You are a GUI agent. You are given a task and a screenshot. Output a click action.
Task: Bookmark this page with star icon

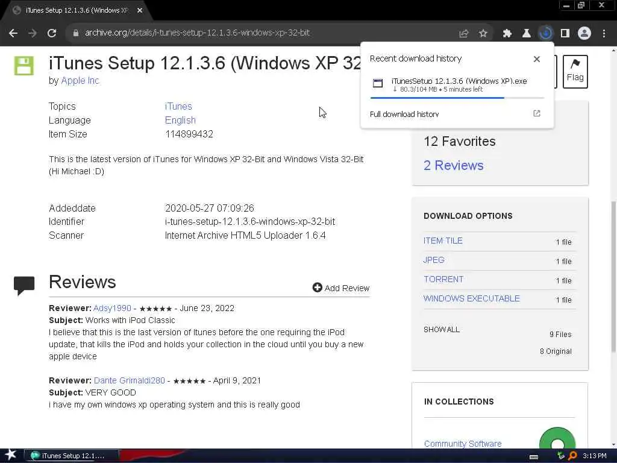[483, 34]
